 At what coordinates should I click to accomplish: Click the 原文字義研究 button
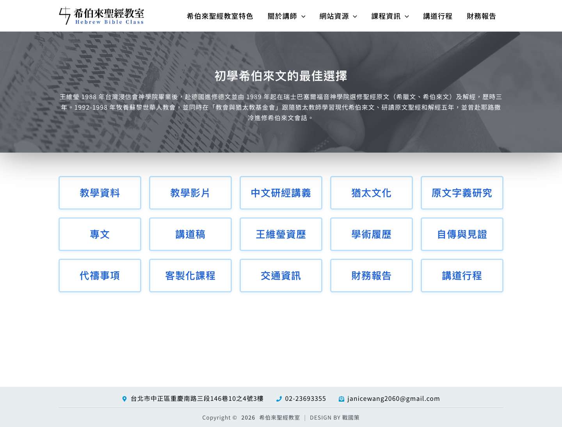click(462, 193)
